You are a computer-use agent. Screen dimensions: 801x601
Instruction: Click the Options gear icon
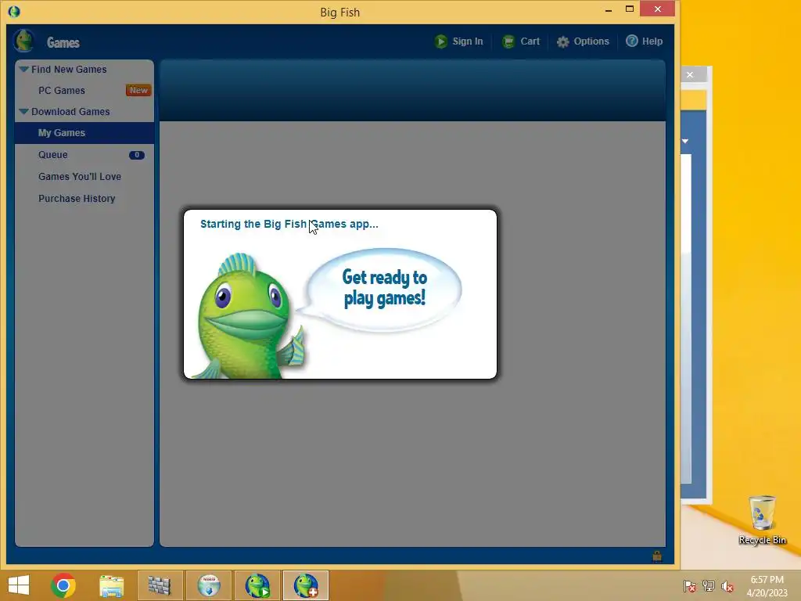pos(563,42)
